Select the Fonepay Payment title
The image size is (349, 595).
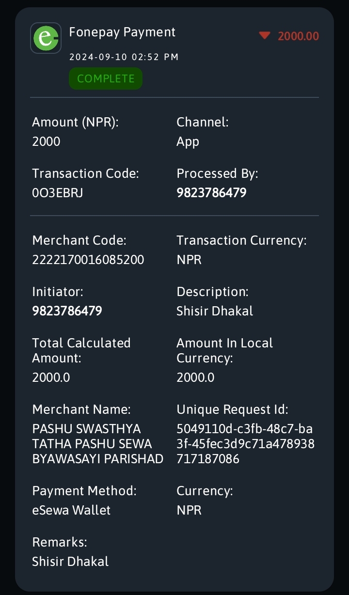(x=122, y=32)
